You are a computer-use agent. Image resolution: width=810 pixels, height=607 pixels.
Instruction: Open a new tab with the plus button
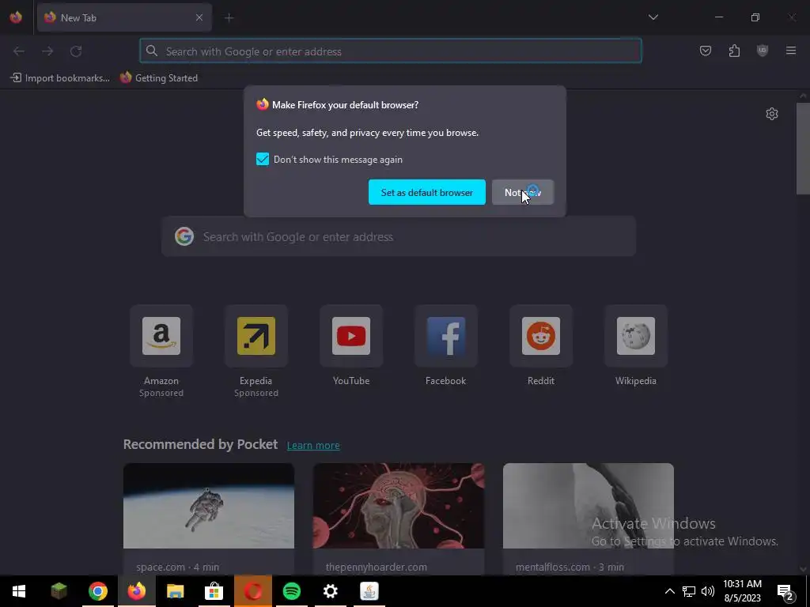229,18
